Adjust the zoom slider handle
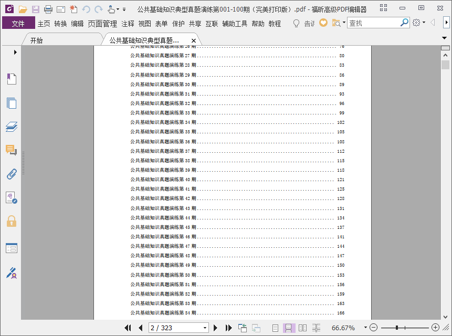The height and width of the screenshot is (336, 452). coord(397,328)
